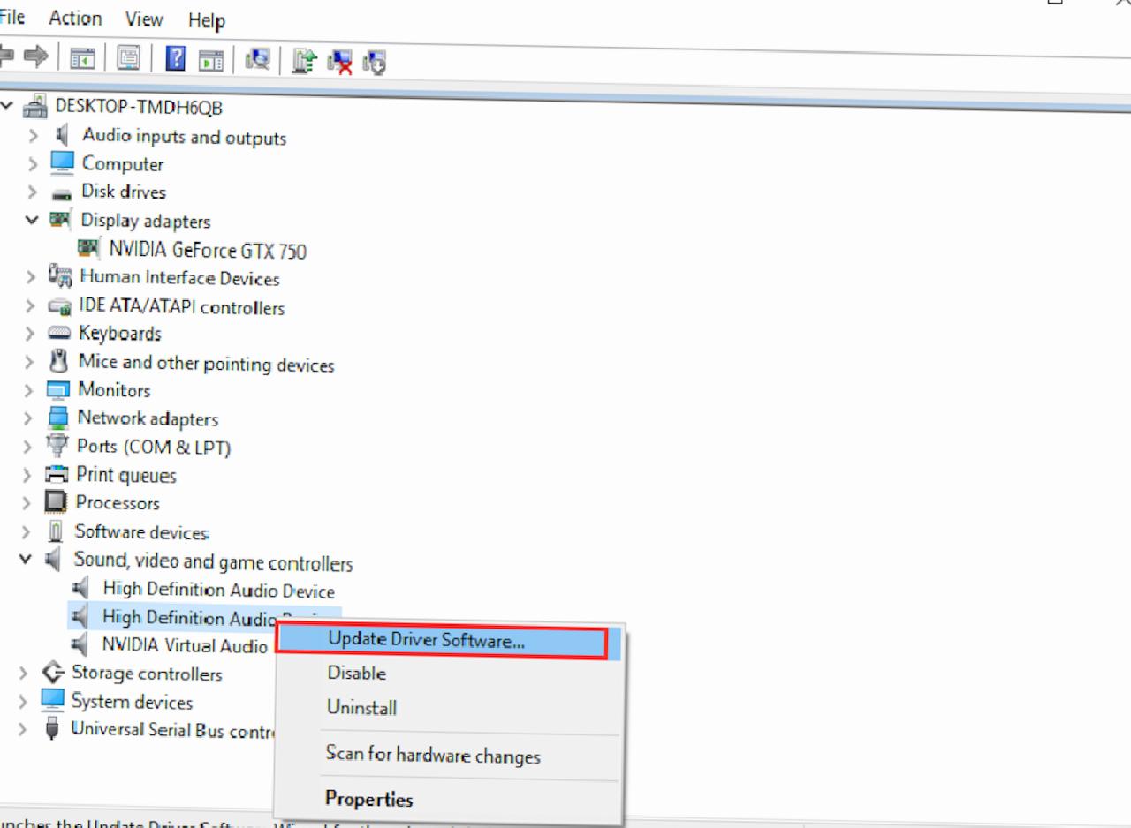Click the Mice and other pointing devices icon
The height and width of the screenshot is (828, 1131).
[59, 361]
